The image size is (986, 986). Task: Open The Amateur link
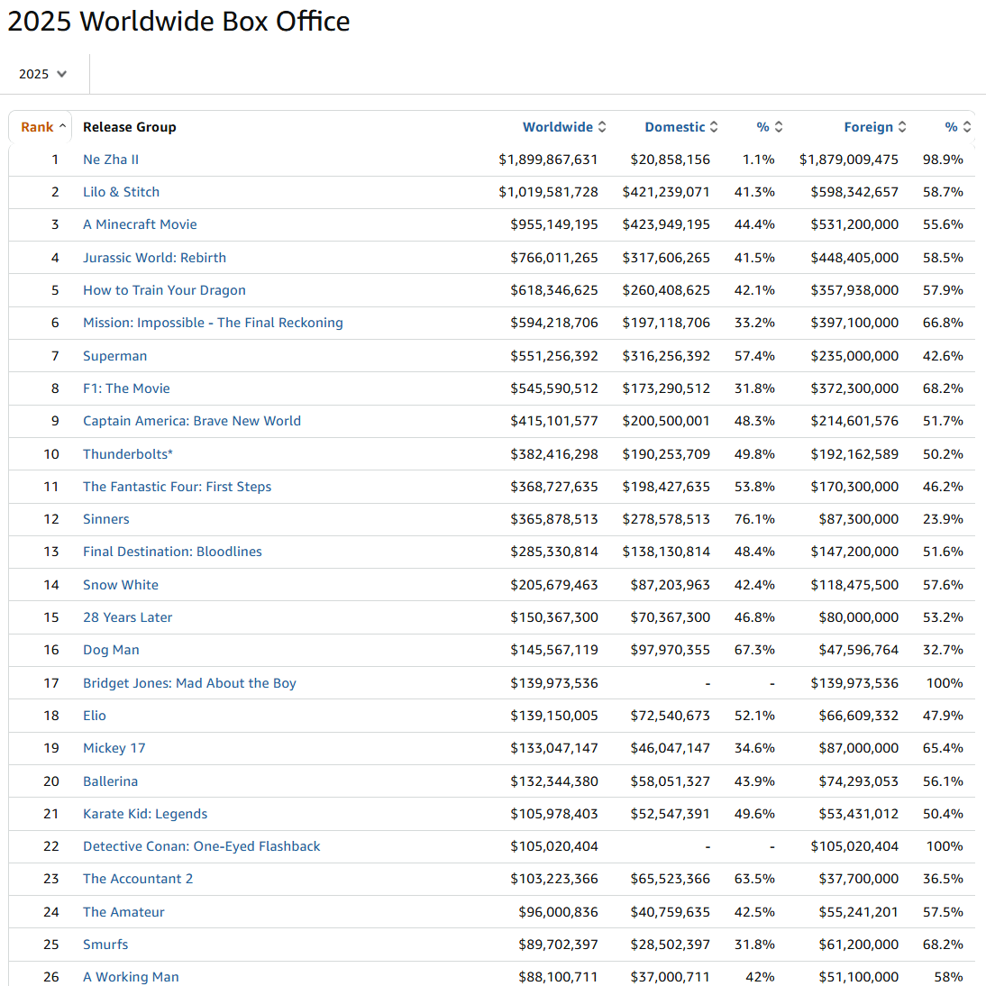pyautogui.click(x=123, y=912)
